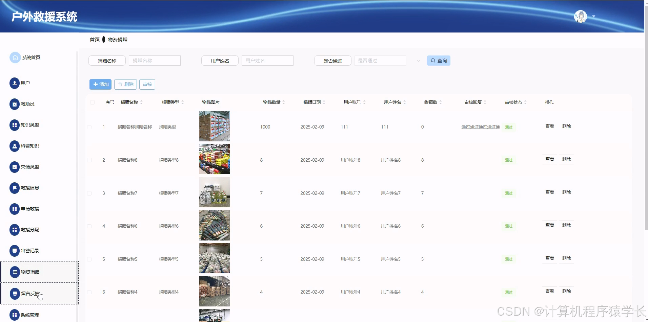648x322 pixels.
Task: Sort by 捐赠日期 column arrows
Action: 324,102
